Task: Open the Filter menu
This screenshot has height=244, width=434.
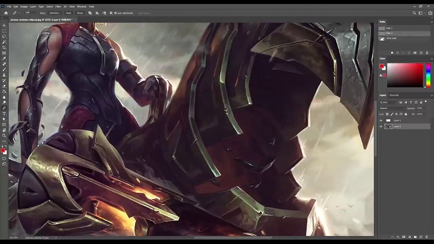Action: coord(58,6)
